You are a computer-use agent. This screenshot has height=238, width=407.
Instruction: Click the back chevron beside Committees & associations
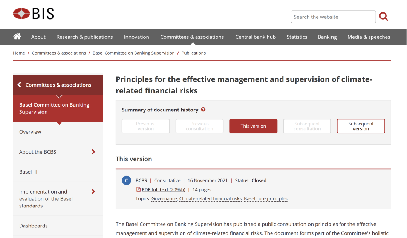click(x=19, y=85)
